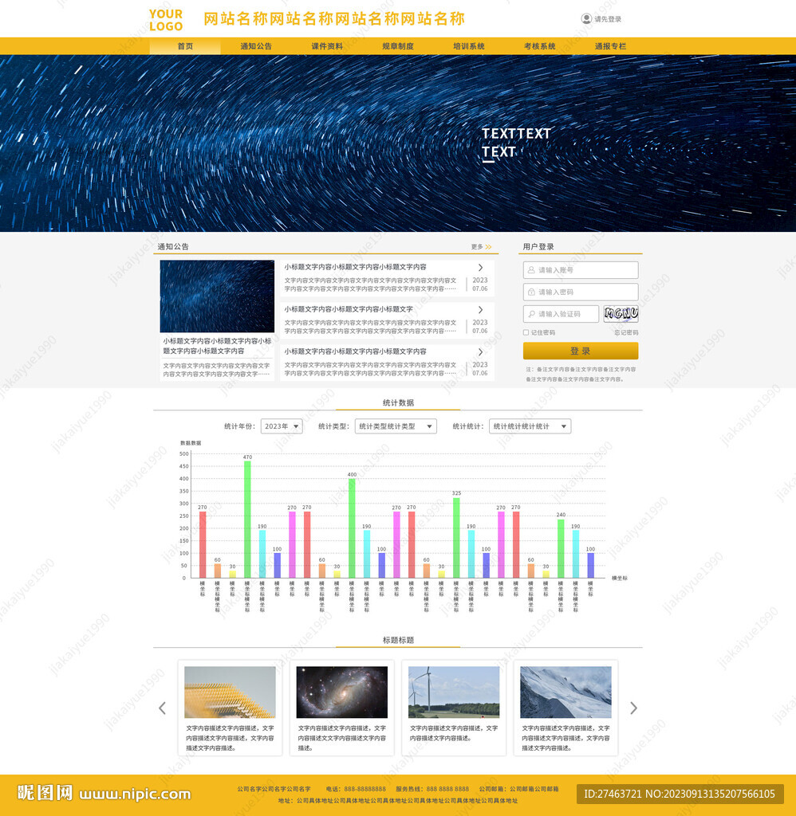
Task: Open the 通知公告 nav menu
Action: click(x=256, y=45)
